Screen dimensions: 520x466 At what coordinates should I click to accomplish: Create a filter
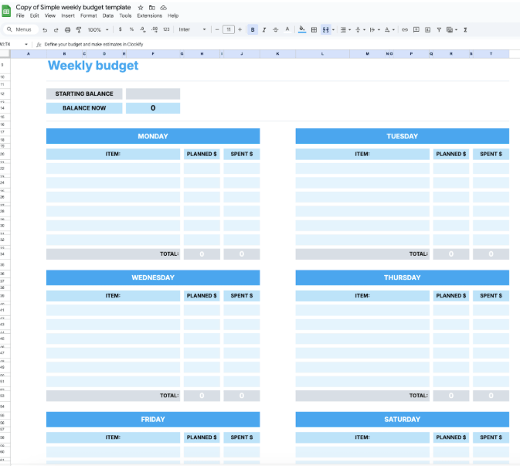[439, 30]
